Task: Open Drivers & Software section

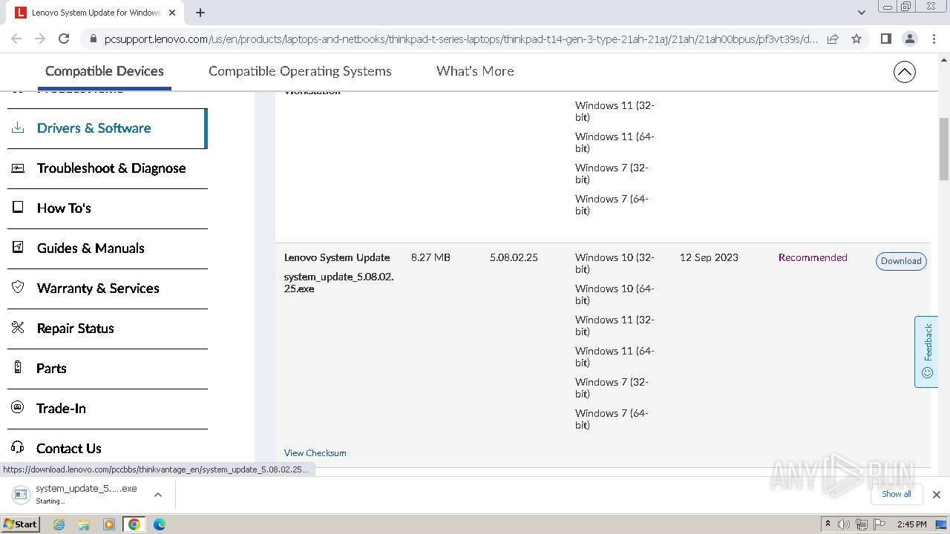Action: tap(94, 128)
